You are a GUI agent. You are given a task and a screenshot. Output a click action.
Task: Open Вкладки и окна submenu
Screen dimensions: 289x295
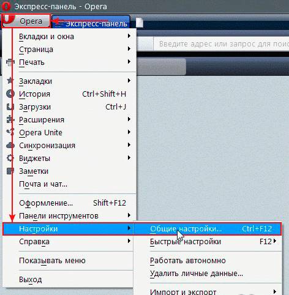69,37
